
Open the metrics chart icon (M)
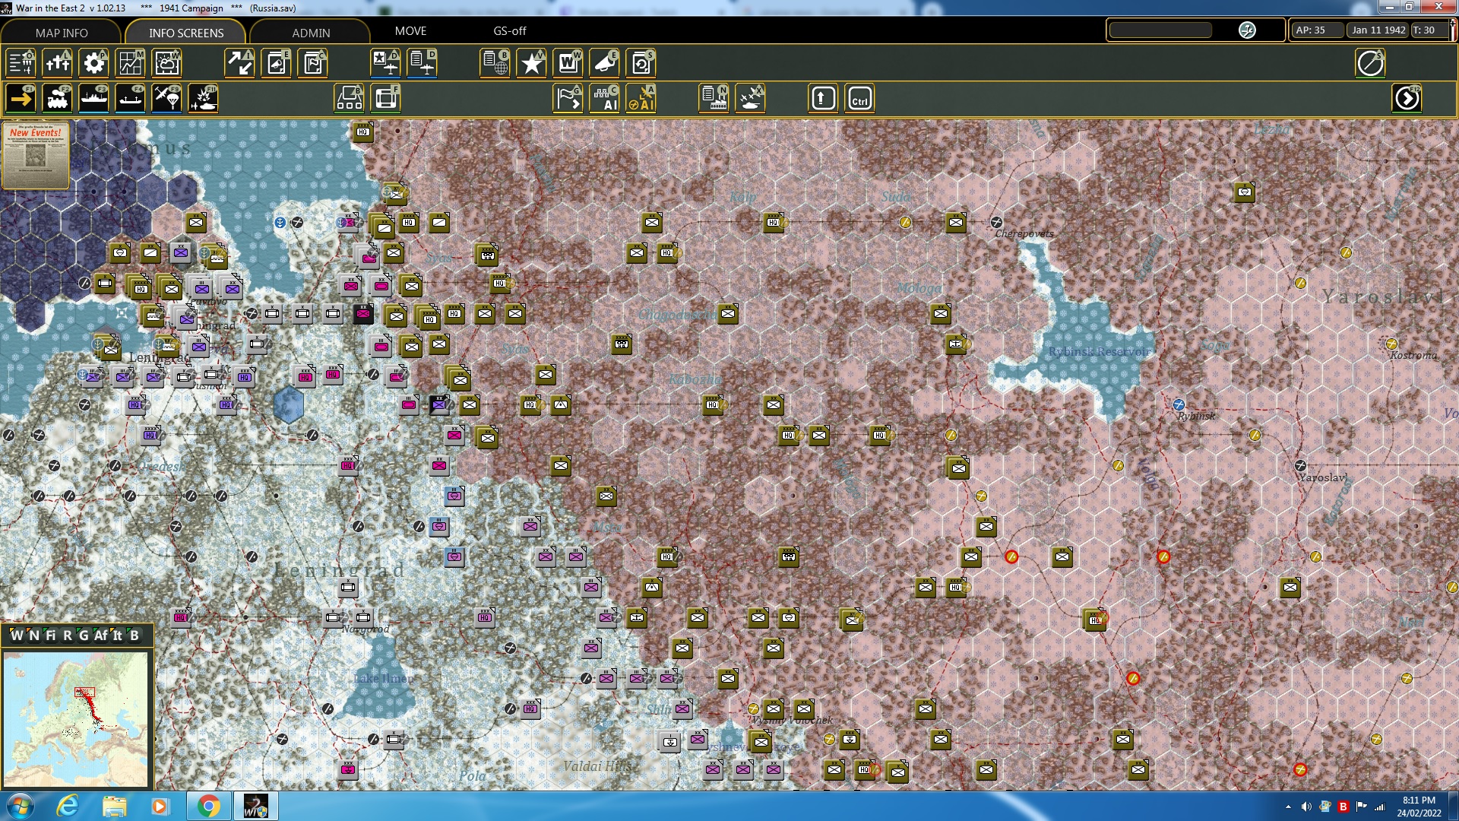(130, 63)
